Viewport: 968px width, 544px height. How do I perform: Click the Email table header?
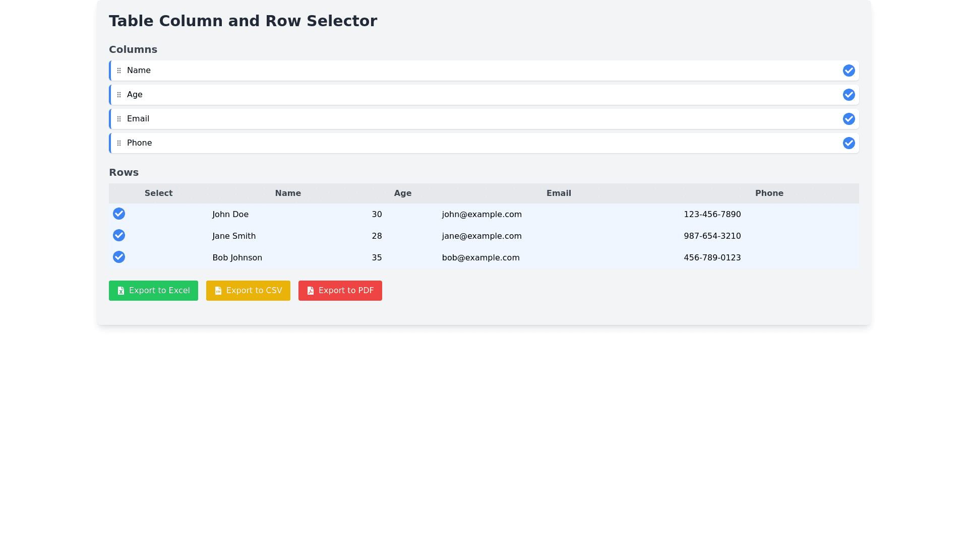(x=559, y=193)
